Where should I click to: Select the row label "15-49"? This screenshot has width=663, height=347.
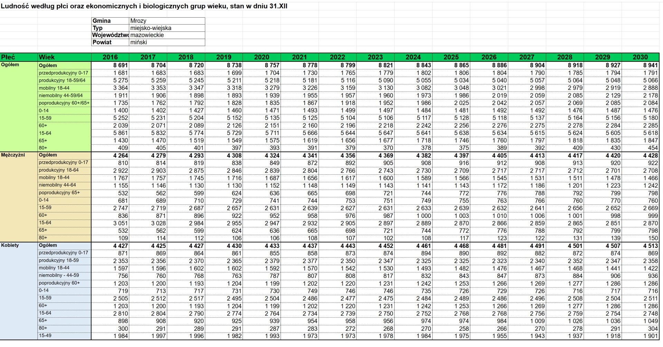(x=64, y=336)
